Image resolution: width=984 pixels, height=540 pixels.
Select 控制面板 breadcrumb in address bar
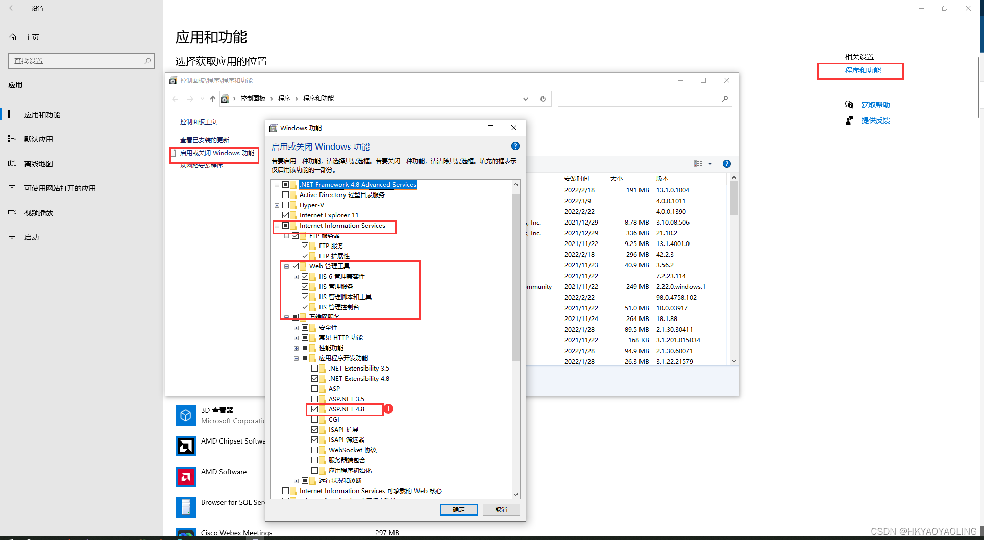tap(253, 99)
